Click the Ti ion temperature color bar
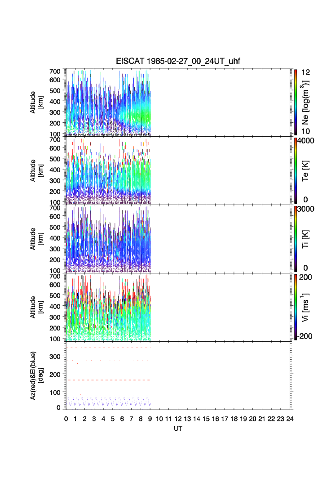Image resolution: width=318 pixels, height=478 pixels. (x=296, y=238)
